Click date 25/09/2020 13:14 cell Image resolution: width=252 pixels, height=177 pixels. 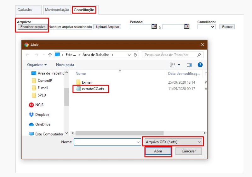[182, 82]
